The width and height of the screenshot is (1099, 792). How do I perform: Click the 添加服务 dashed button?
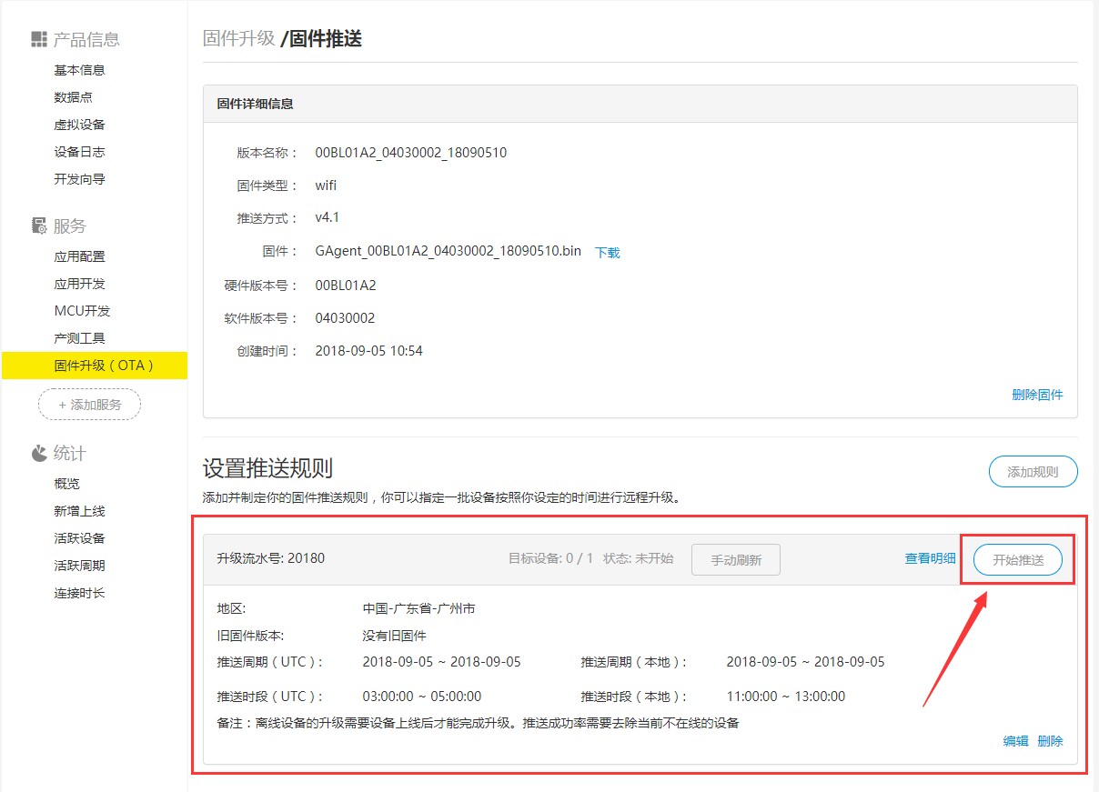89,405
